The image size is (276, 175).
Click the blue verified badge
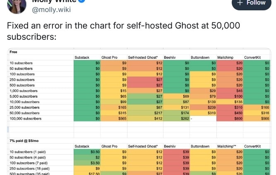point(82,1)
